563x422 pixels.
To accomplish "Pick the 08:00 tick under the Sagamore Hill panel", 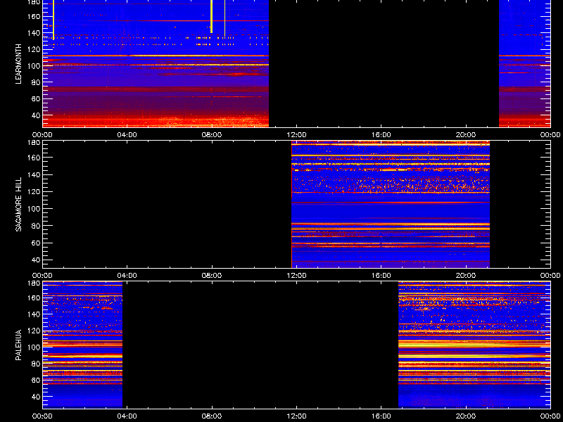I will 212,276.
